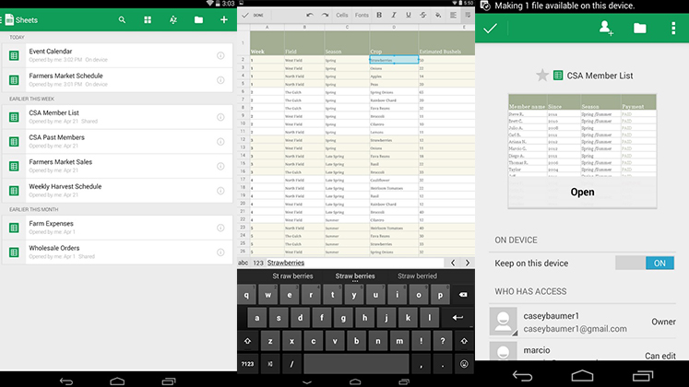Open the fill color bucket tool
The width and height of the screenshot is (689, 387).
pos(438,15)
